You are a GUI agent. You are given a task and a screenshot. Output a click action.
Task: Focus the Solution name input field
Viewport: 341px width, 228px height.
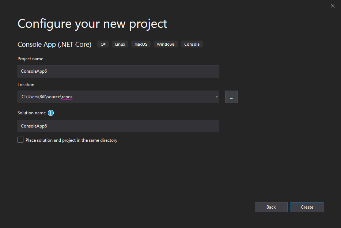[x=118, y=126]
